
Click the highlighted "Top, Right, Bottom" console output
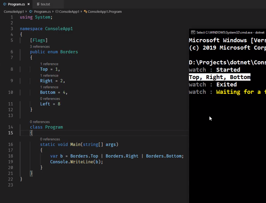click(x=220, y=77)
